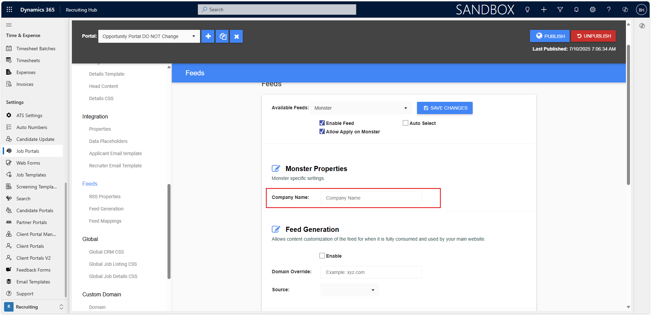This screenshot has height=315, width=651.
Task: Open the Available Feeds Monster dropdown
Action: (x=361, y=108)
